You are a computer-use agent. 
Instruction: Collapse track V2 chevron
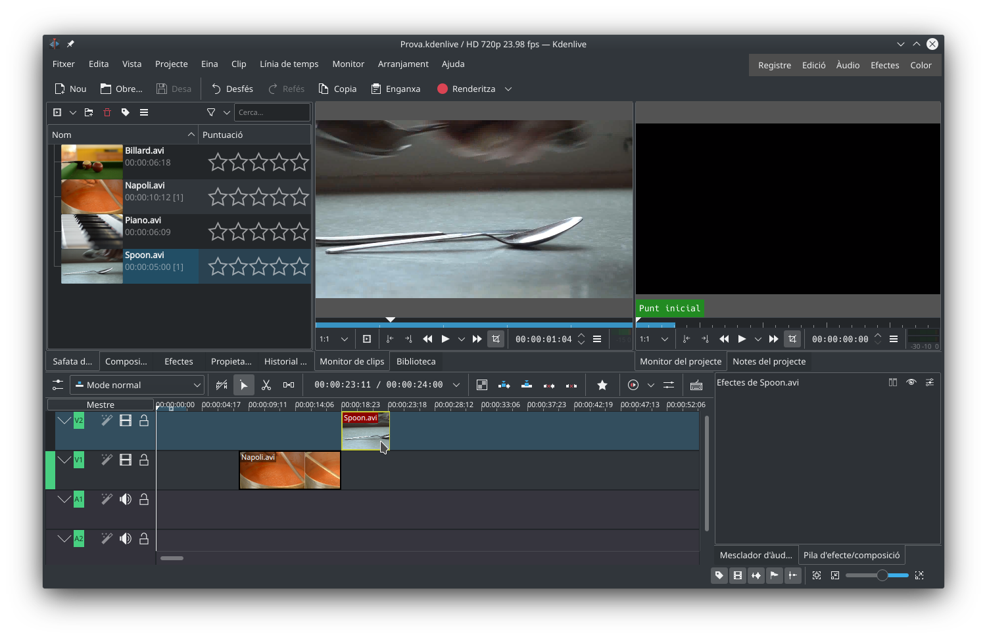pyautogui.click(x=64, y=420)
